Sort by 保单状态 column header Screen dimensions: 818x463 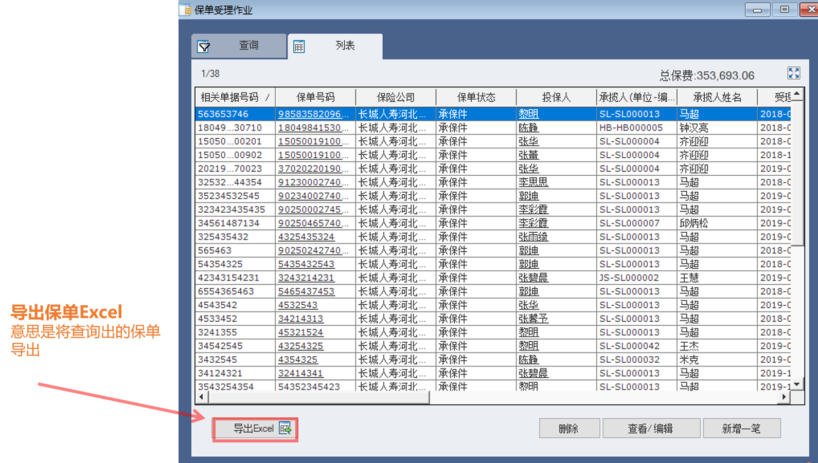pos(476,97)
